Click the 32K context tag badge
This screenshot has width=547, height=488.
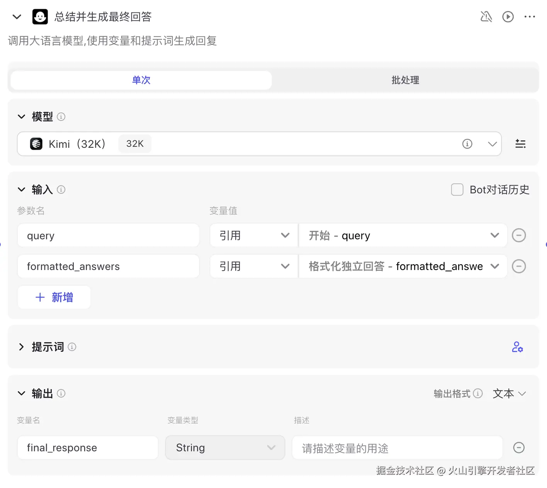pos(135,144)
